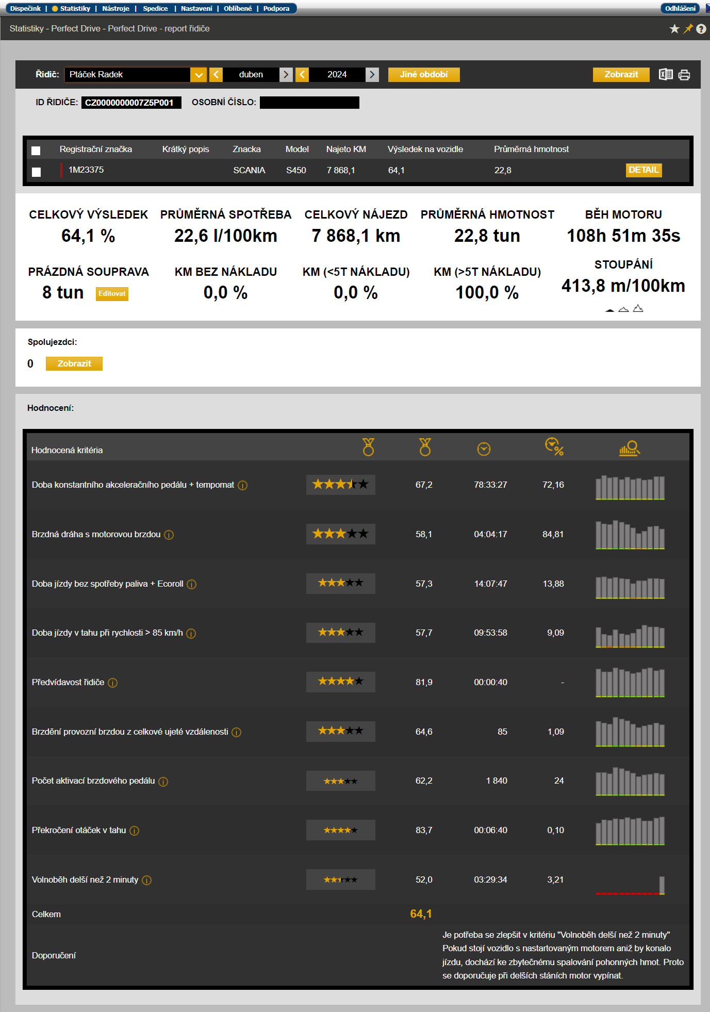Click the pin icon in header
Screen dimensions: 710x1012
(688, 29)
